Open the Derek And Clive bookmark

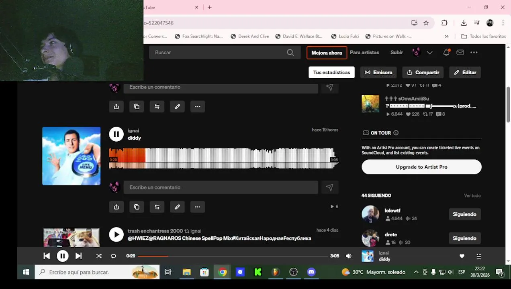249,36
